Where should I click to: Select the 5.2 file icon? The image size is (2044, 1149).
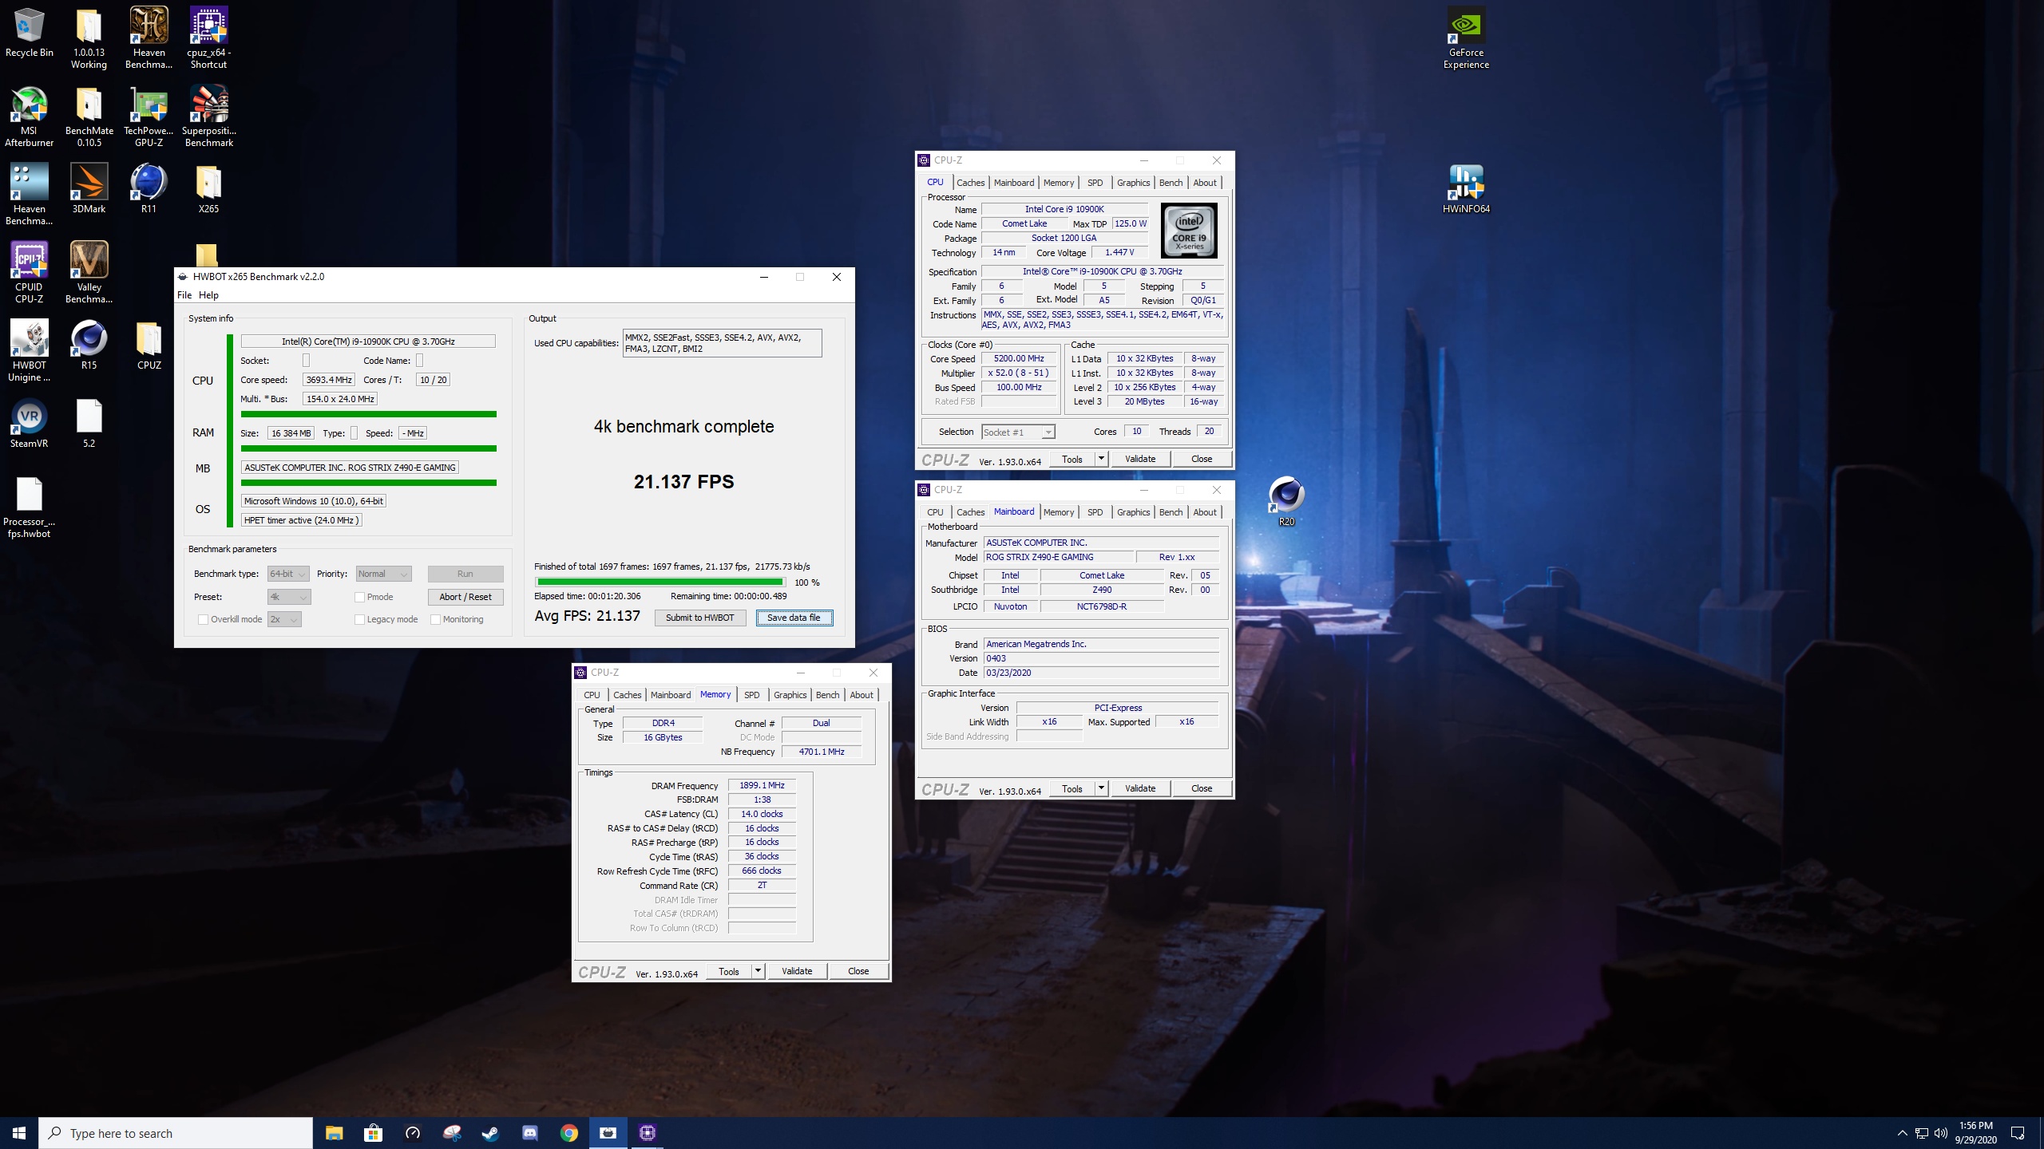point(89,424)
